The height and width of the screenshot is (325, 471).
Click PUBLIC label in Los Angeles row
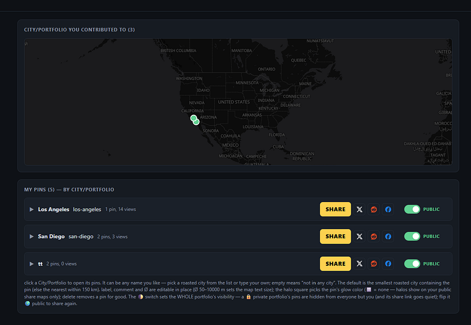431,209
